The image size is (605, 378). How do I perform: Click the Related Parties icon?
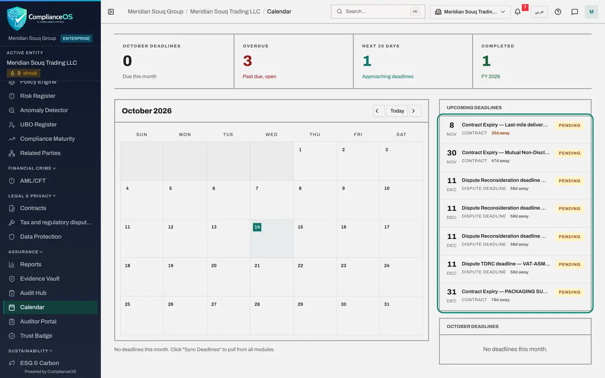click(12, 153)
